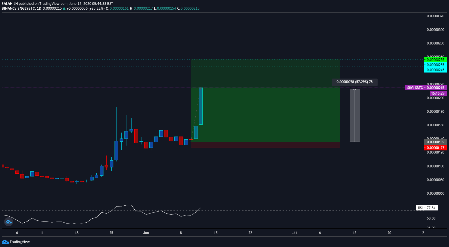The image size is (449, 247).
Task: Select the cyan 0.00000255 price label
Action: tap(435, 65)
